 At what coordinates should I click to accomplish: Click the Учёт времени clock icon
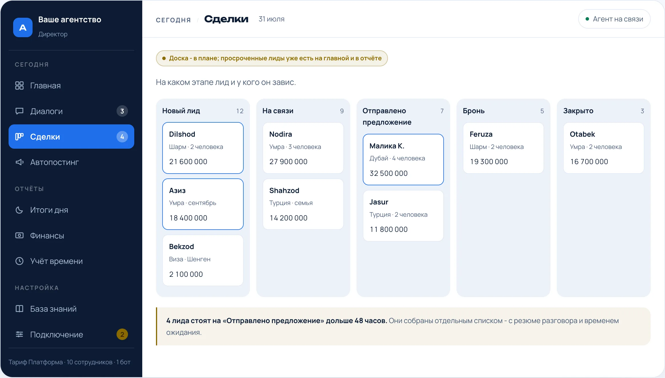19,261
